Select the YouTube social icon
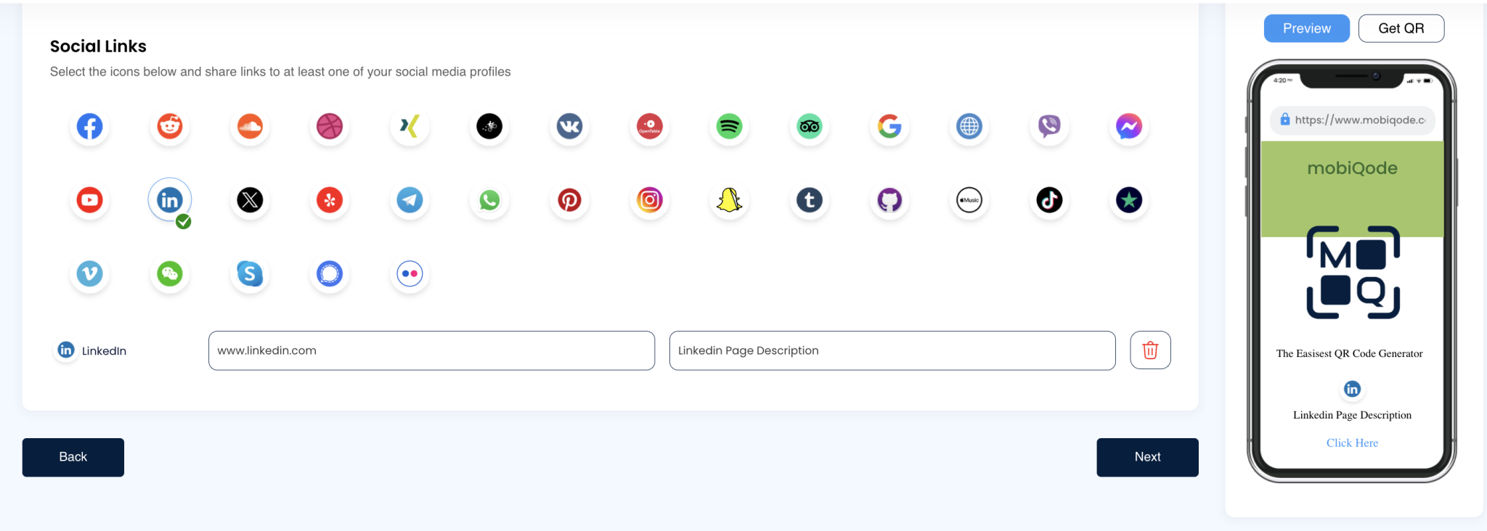The height and width of the screenshot is (531, 1487). (x=89, y=200)
